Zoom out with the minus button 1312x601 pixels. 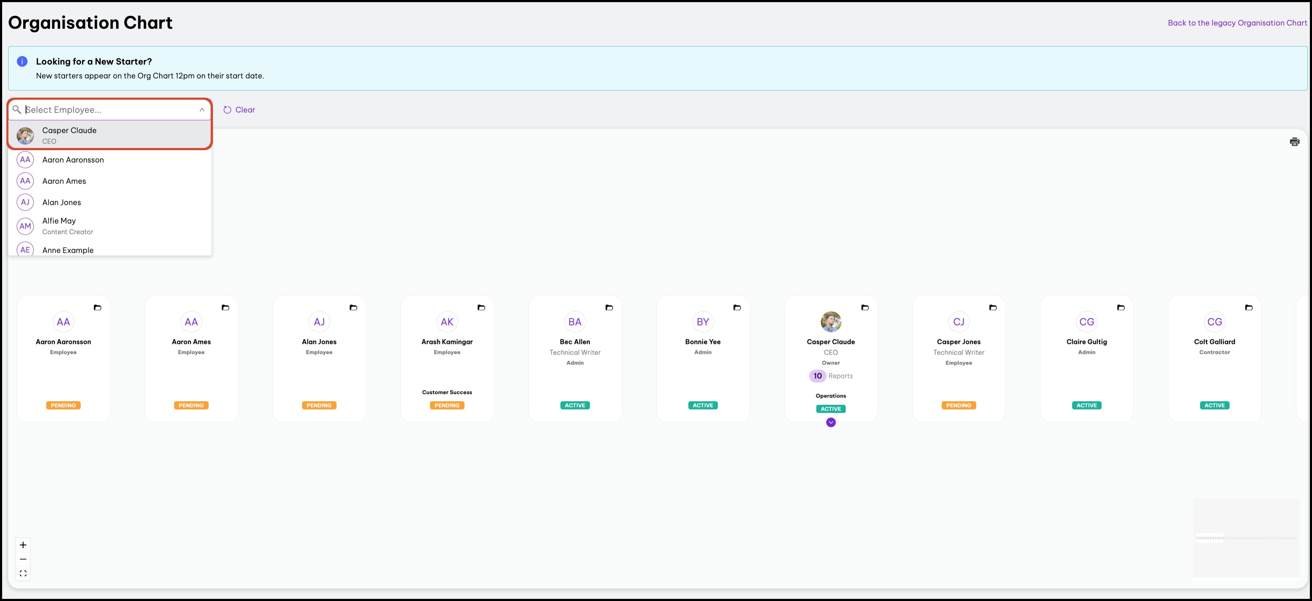[x=23, y=559]
